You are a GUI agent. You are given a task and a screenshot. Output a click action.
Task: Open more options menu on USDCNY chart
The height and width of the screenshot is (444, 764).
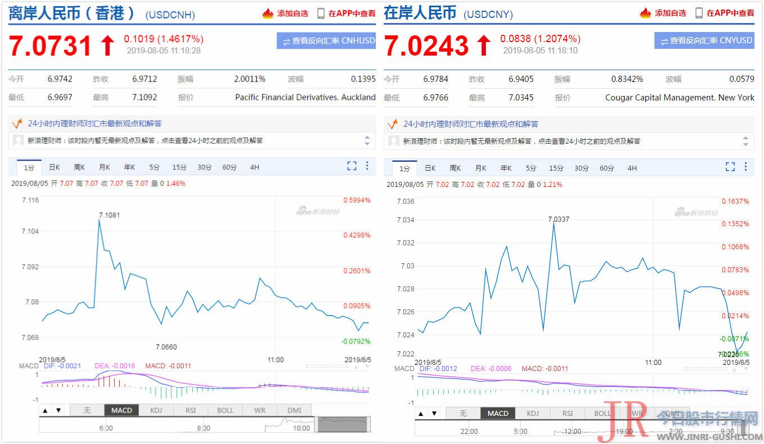[x=746, y=167]
